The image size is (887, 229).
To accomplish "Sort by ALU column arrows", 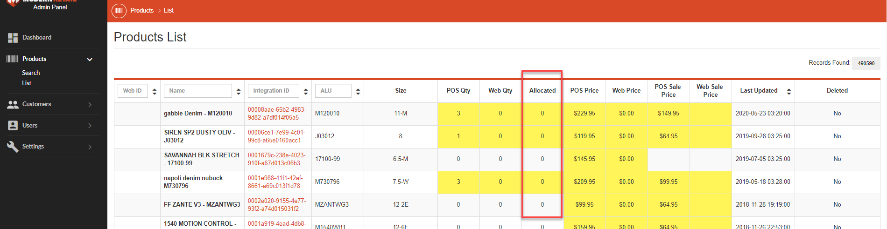I will (358, 91).
